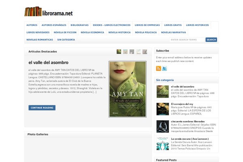The height and width of the screenshot is (162, 243).
Task: Click the Articulos Destacados heading
Action: click(x=43, y=51)
